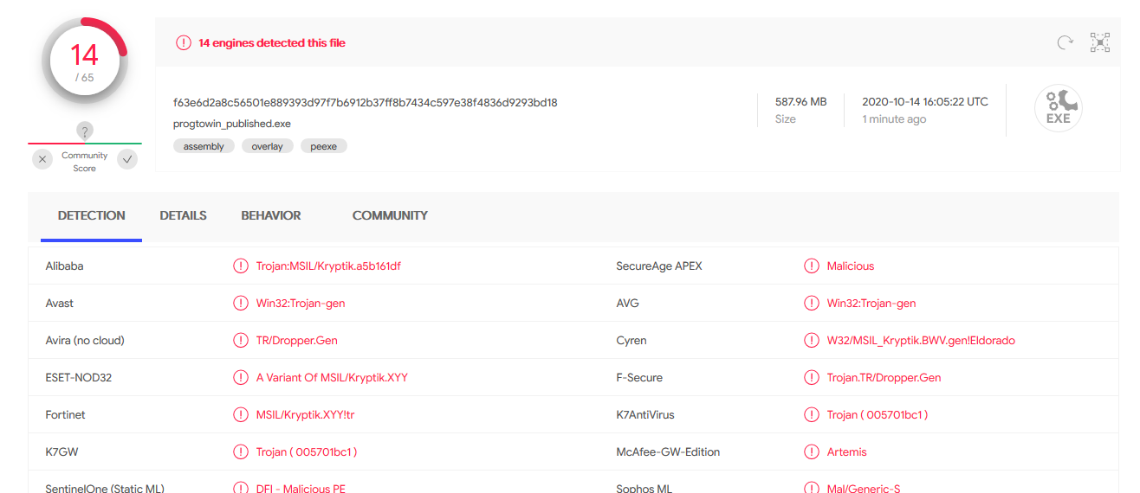Screen dimensions: 1140x493
Task: Click the Artemis result
Action: click(x=847, y=451)
